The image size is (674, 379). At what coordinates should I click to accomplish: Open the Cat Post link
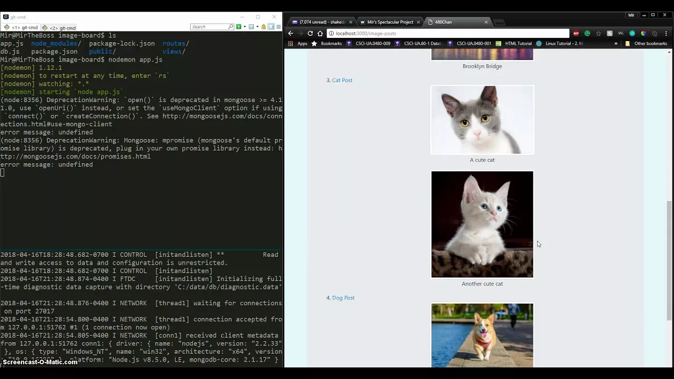(x=342, y=80)
